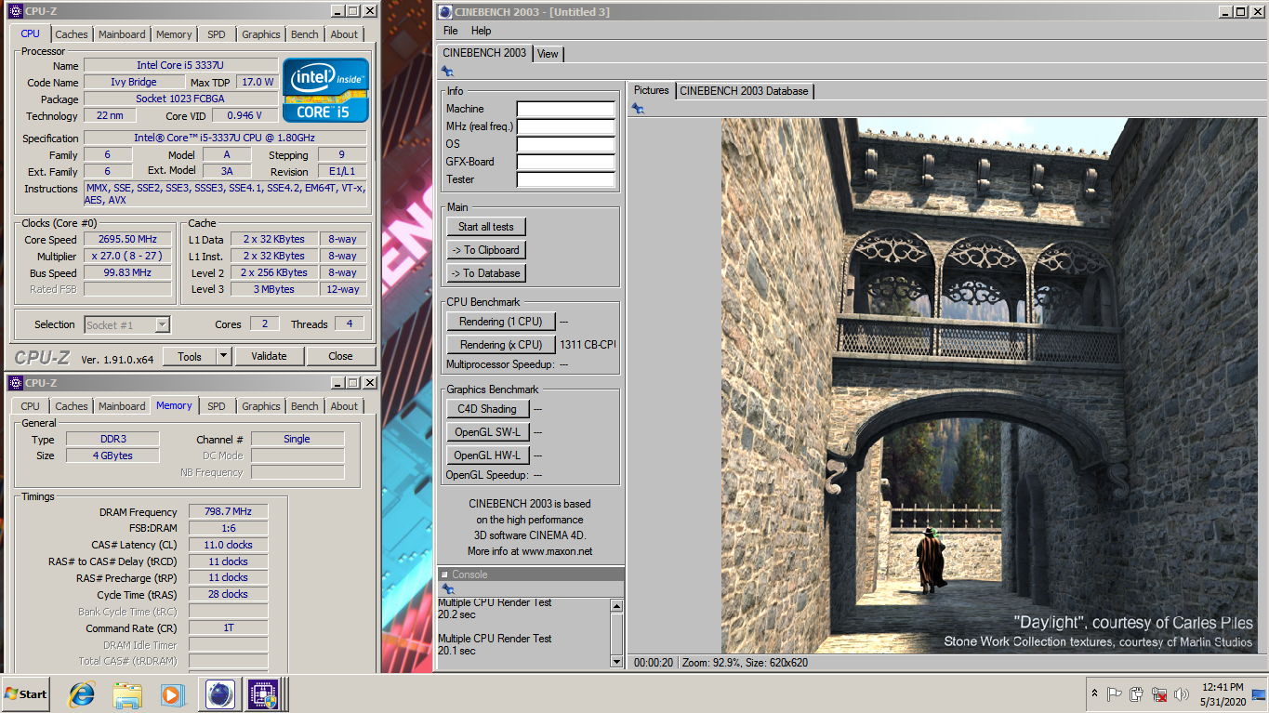1269x713 pixels.
Task: Click the Tester input field
Action: click(x=566, y=179)
